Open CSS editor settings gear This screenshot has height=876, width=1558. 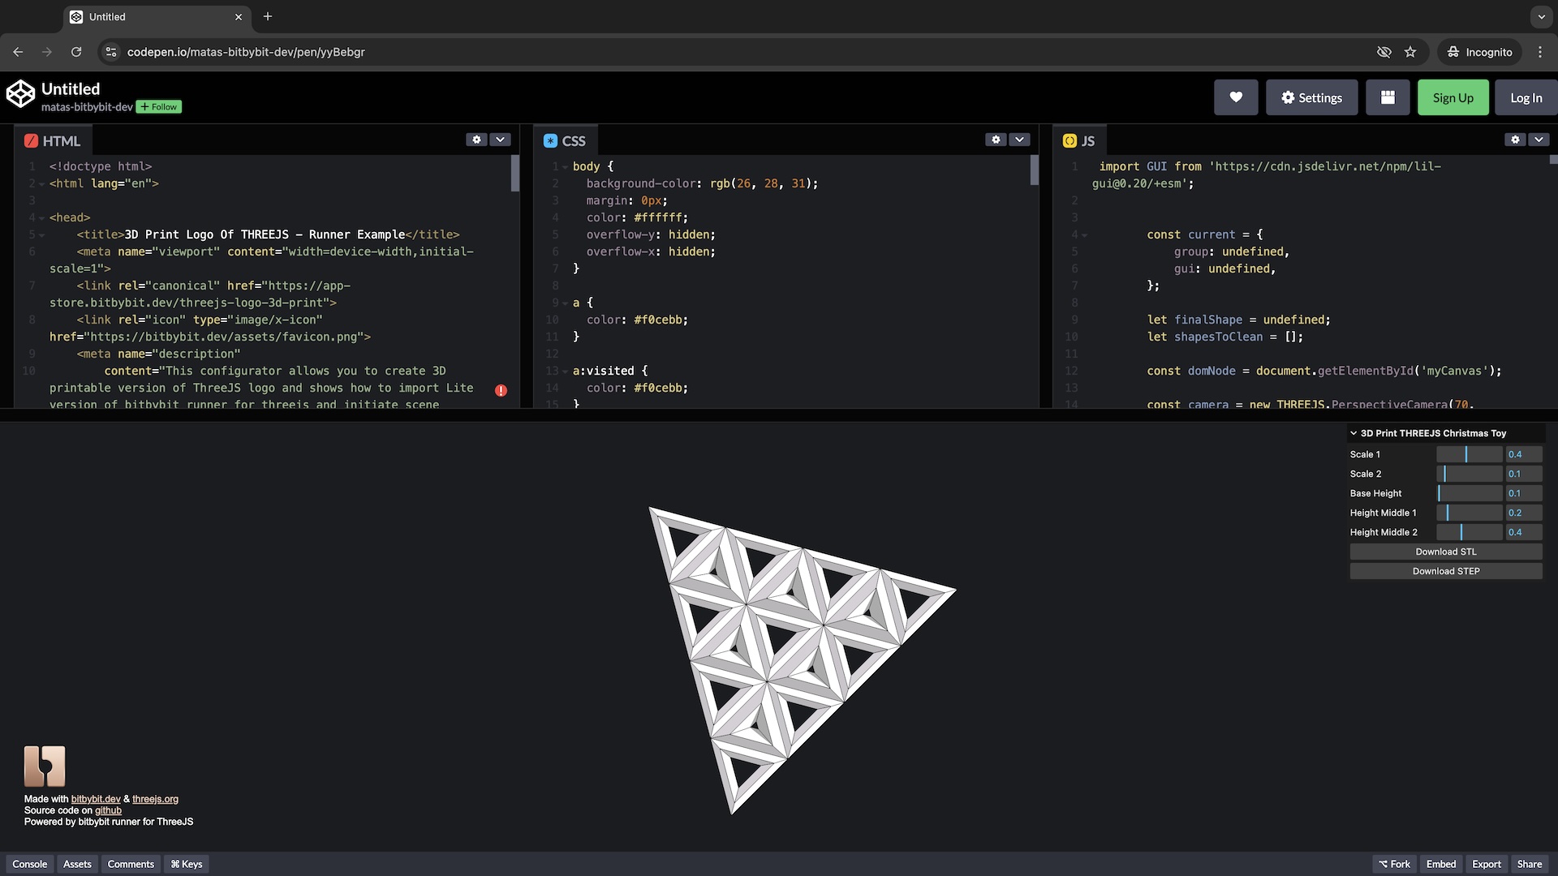[996, 140]
